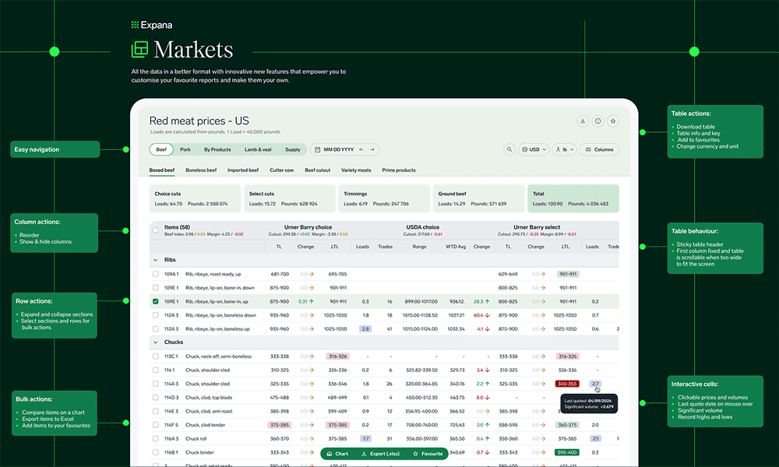
Task: View the Beef cutout tab
Action: (x=318, y=170)
